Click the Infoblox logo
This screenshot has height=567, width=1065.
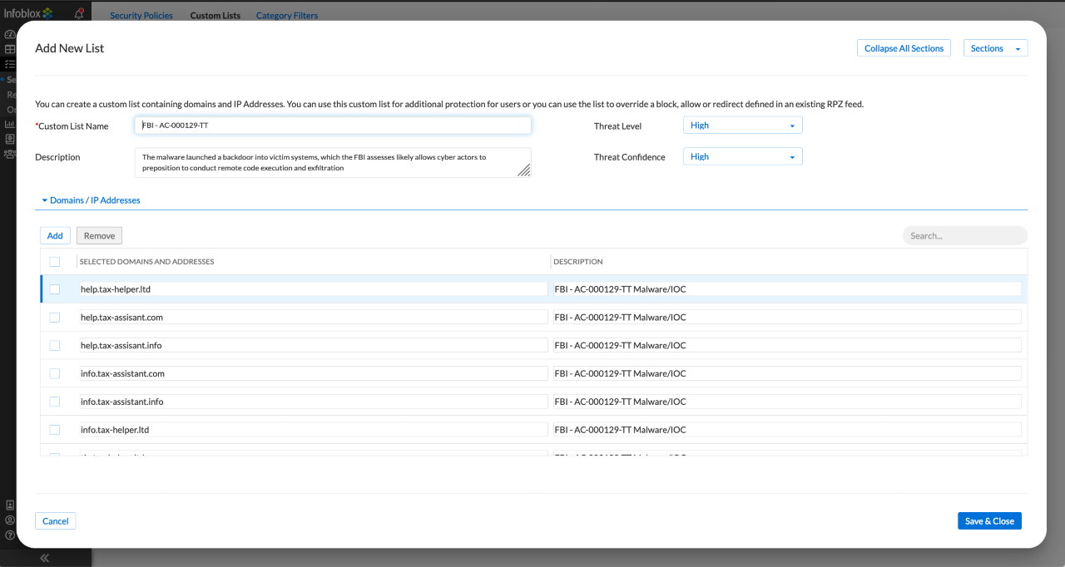click(x=28, y=13)
